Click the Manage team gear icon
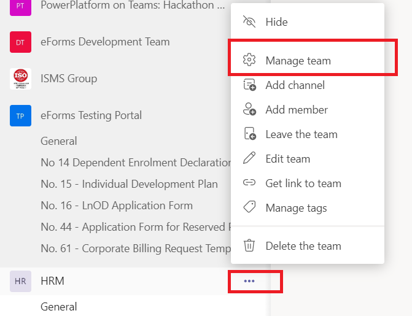This screenshot has height=316, width=412. [x=249, y=60]
